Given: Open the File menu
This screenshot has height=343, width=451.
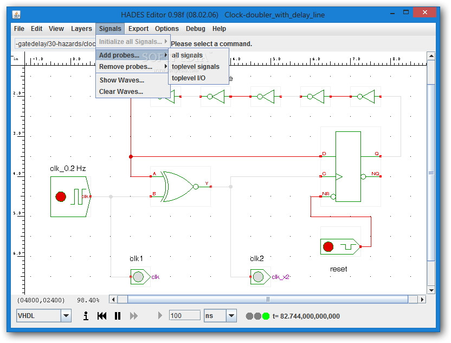Looking at the screenshot, I should tap(19, 29).
